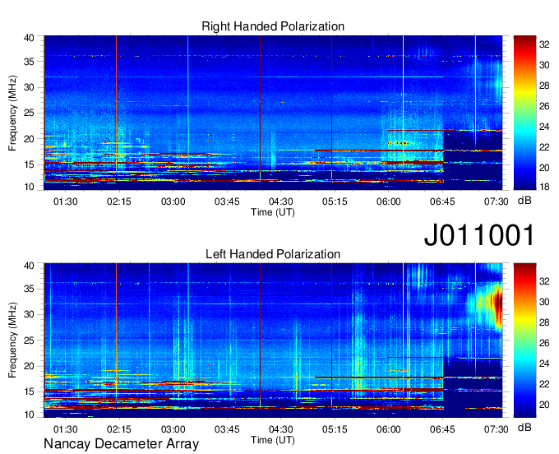Click the "25" frequency tick of the left-handed plot
Viewport: 559px width, 454px height.
click(x=30, y=340)
